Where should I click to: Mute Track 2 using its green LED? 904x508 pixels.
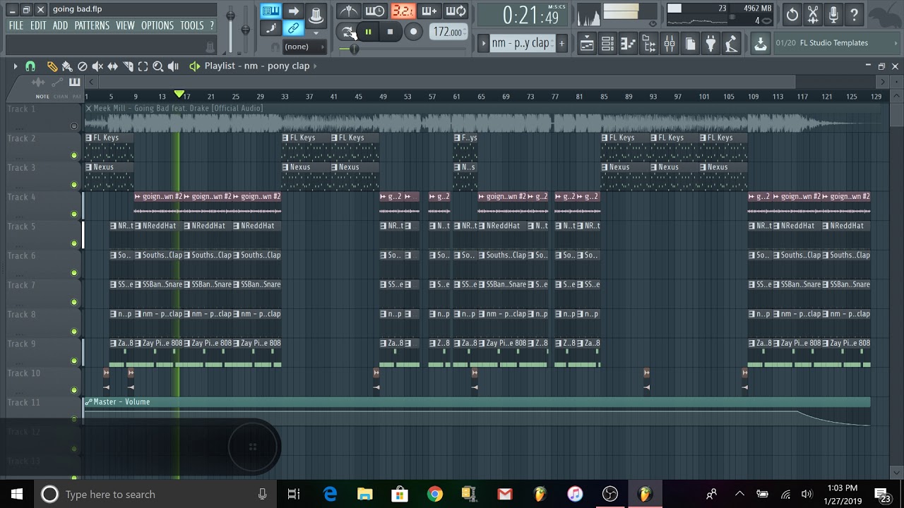pos(74,155)
